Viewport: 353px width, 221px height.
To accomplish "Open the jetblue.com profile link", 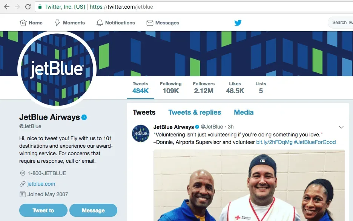I will click(x=41, y=184).
